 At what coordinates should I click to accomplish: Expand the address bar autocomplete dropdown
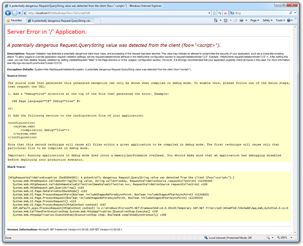[209, 13]
